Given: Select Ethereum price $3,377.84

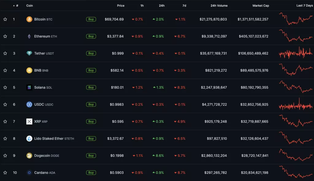Looking at the screenshot, I should pos(115,36).
